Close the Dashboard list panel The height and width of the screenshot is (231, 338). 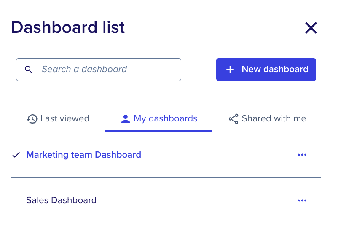click(311, 28)
